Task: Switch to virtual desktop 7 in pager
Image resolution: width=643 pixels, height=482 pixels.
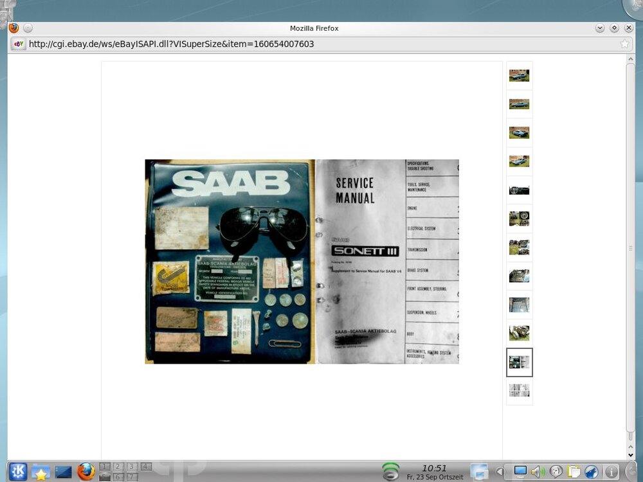Action: coord(132,477)
